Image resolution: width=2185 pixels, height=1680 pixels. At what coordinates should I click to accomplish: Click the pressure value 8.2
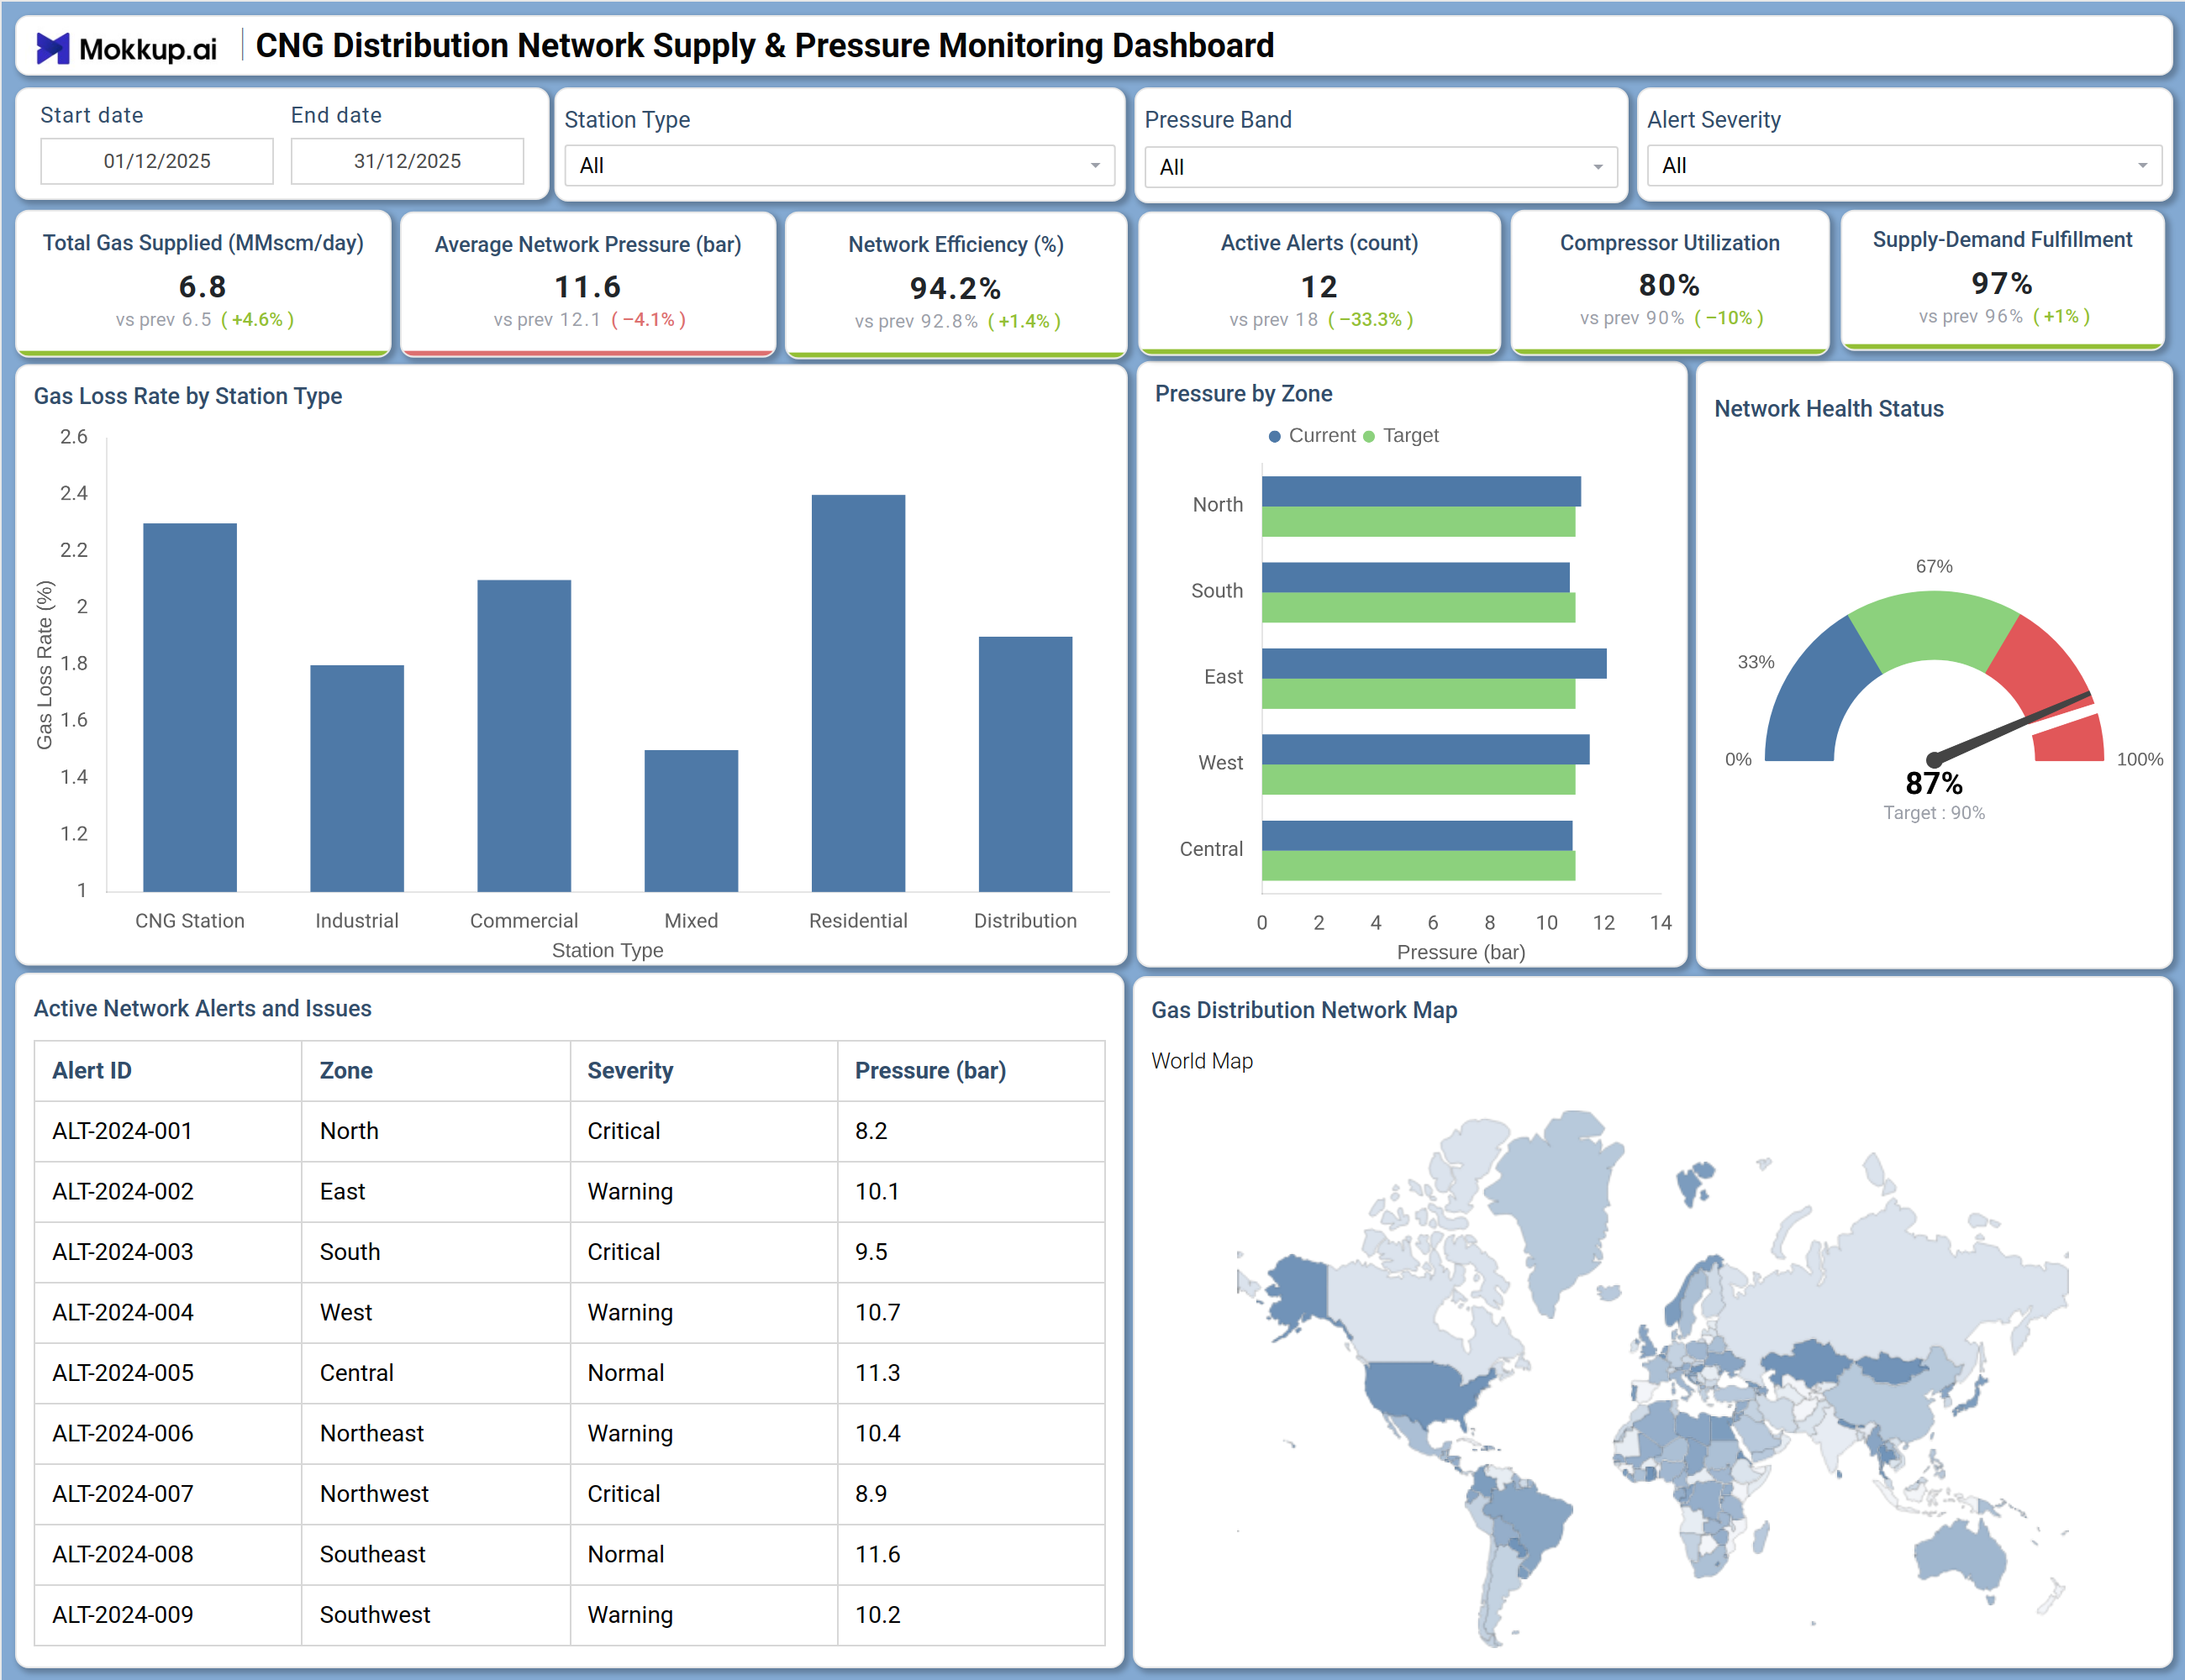(x=871, y=1131)
